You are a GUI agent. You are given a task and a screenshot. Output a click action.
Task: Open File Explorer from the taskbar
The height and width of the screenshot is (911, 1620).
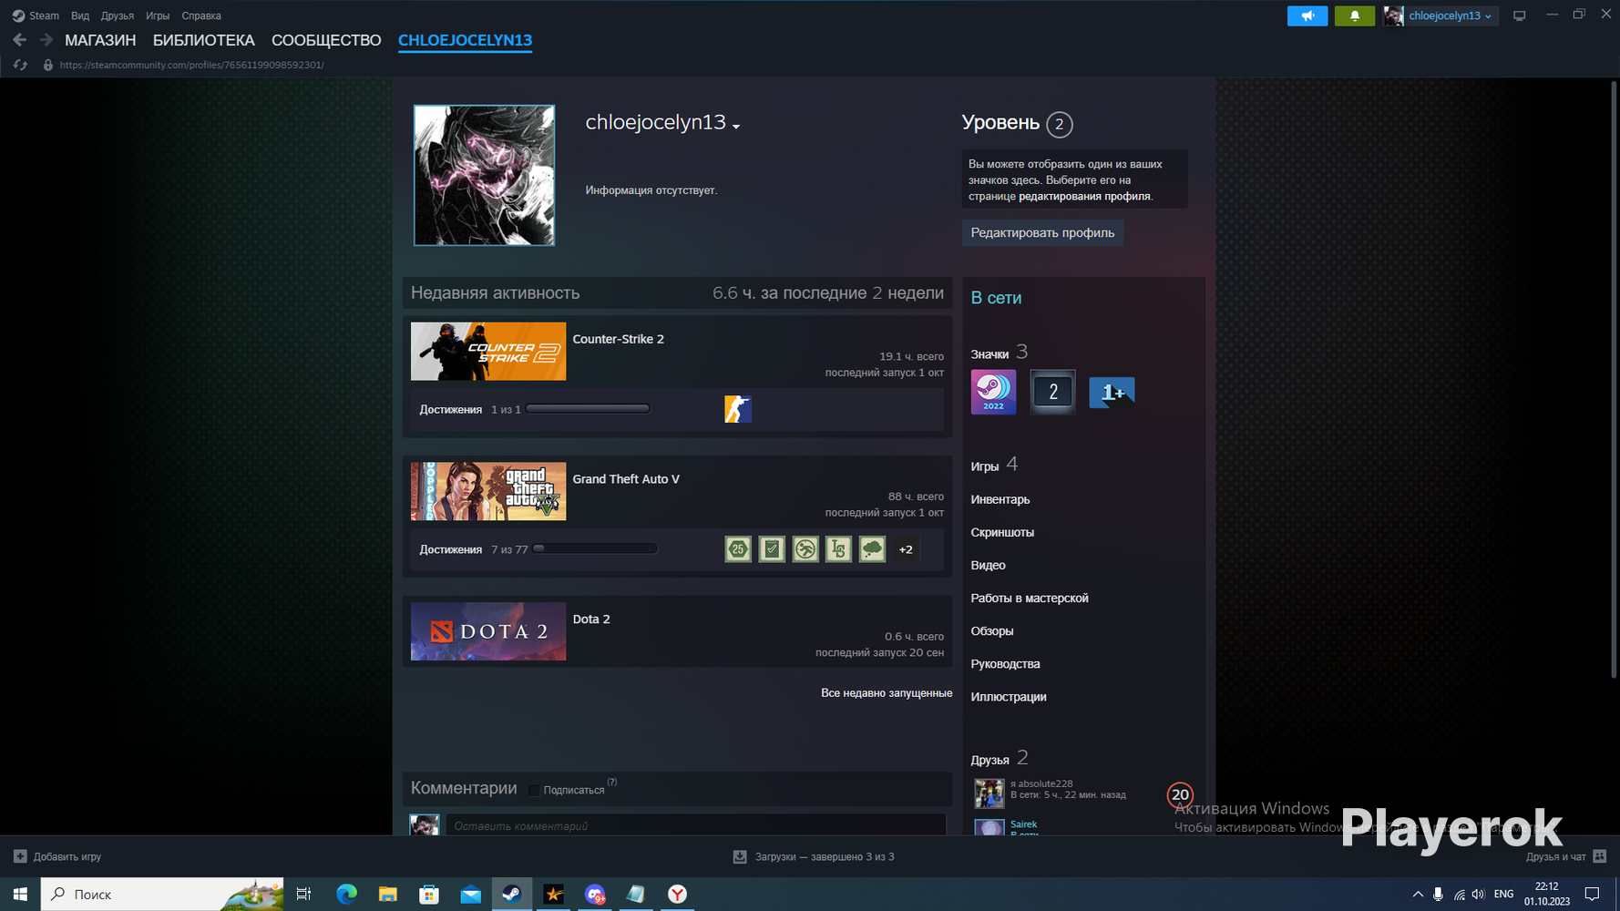click(x=388, y=894)
